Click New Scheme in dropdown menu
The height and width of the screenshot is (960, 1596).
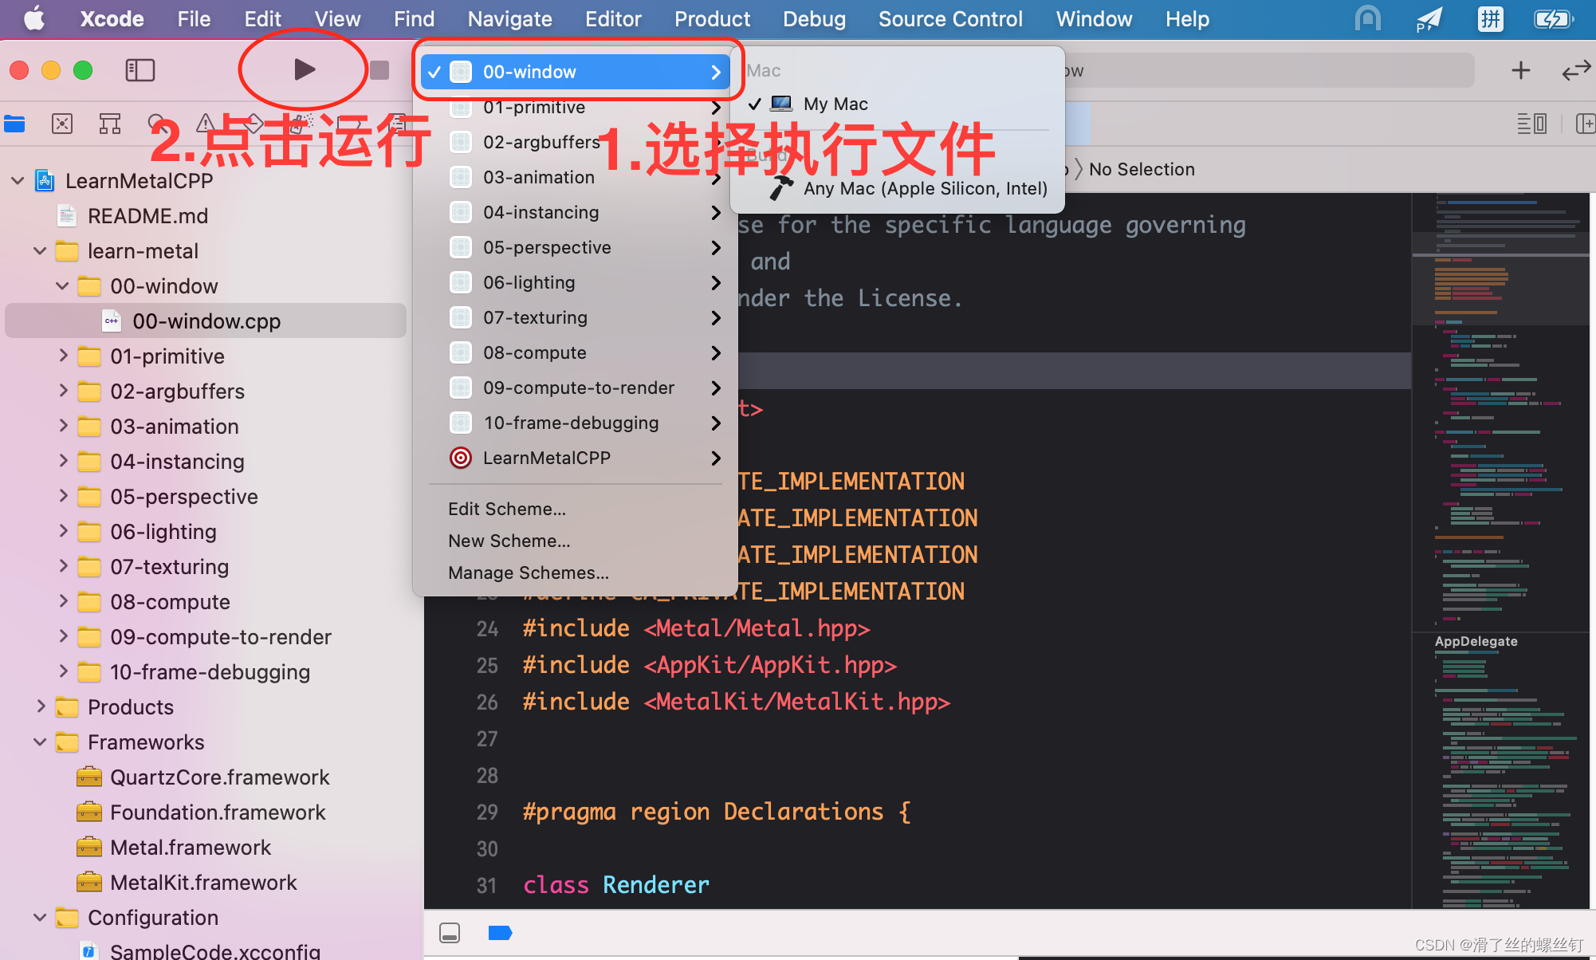click(511, 539)
